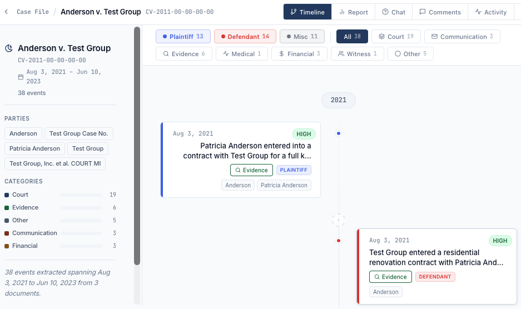Screen dimensions: 521x309
Task: Filter by Financial 3 category
Action: point(299,54)
